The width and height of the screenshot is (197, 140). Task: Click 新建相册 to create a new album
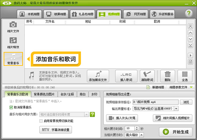click(155, 87)
